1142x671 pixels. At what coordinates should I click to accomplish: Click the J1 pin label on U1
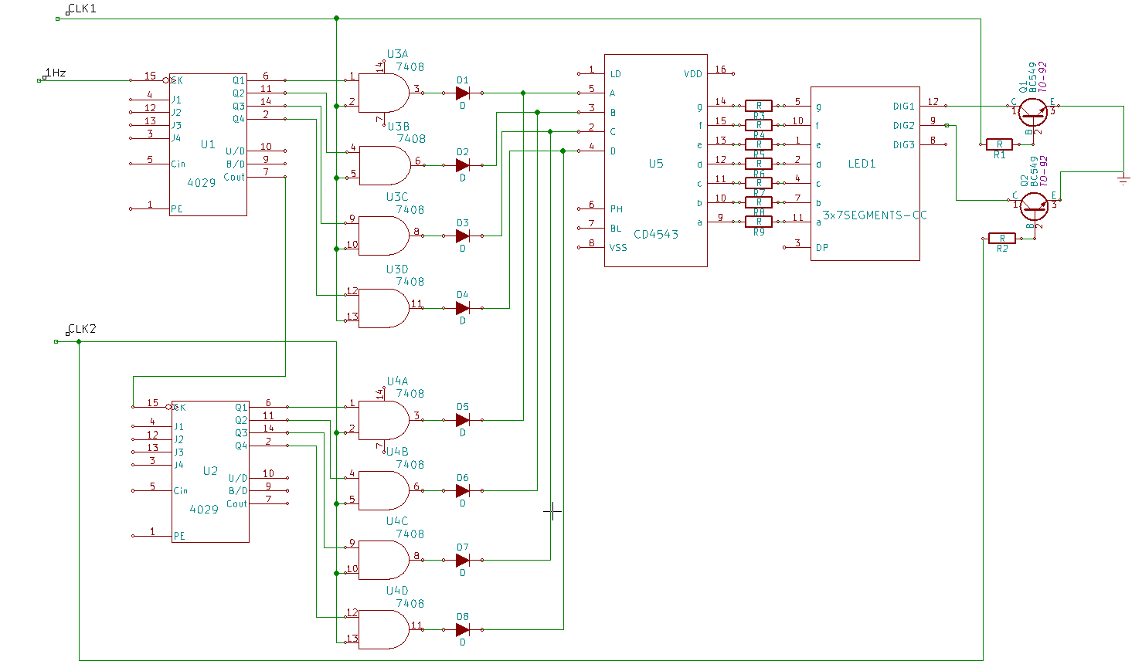point(176,100)
